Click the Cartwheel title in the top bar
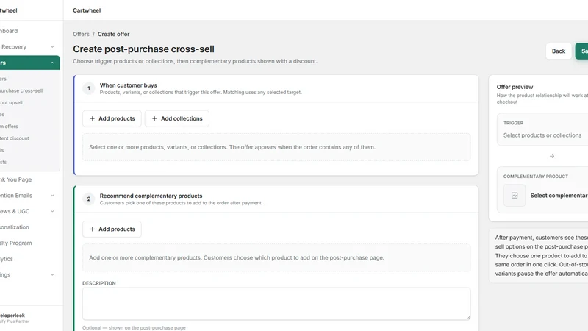 (x=87, y=10)
